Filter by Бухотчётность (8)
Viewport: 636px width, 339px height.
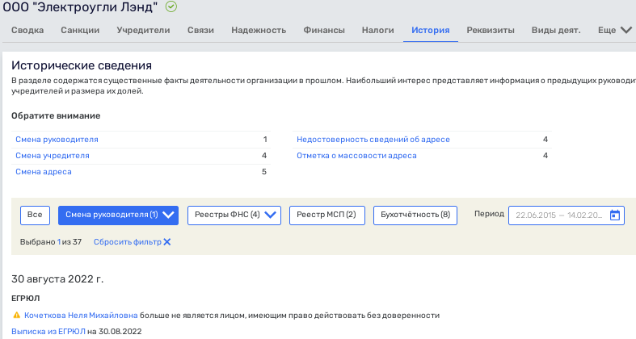415,215
